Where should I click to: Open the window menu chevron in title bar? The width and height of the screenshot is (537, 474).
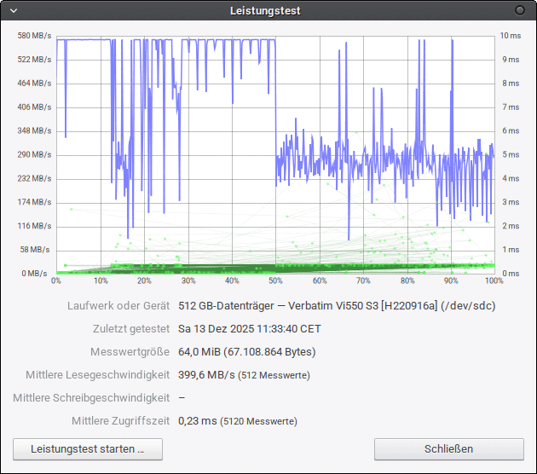[x=14, y=10]
